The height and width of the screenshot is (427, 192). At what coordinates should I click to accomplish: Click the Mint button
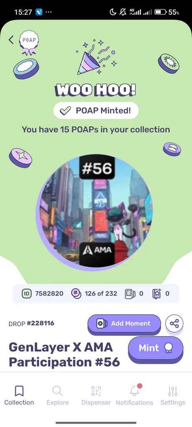(x=156, y=348)
